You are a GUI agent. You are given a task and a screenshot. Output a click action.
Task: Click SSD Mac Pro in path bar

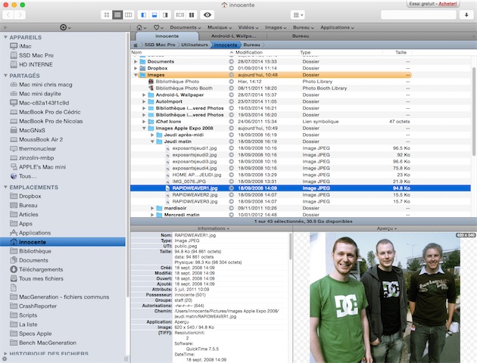click(x=160, y=45)
